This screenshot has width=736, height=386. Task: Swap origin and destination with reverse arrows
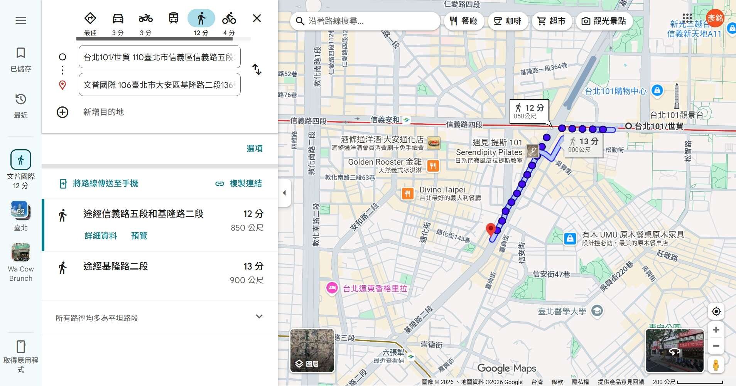coord(257,70)
